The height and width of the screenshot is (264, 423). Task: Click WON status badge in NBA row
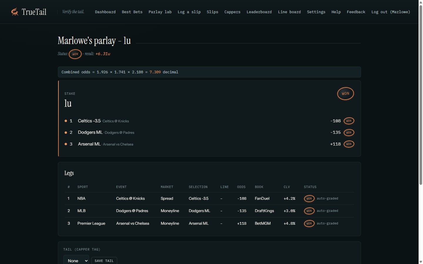click(x=309, y=199)
